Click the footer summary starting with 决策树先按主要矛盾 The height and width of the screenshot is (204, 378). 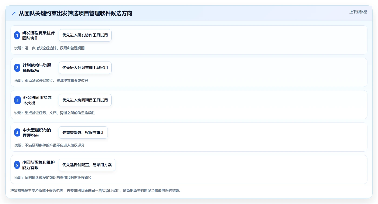(96, 191)
